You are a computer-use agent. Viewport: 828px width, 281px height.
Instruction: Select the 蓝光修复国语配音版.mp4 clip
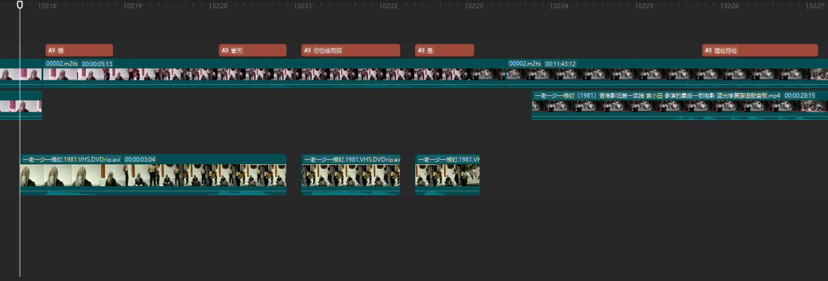coord(680,105)
